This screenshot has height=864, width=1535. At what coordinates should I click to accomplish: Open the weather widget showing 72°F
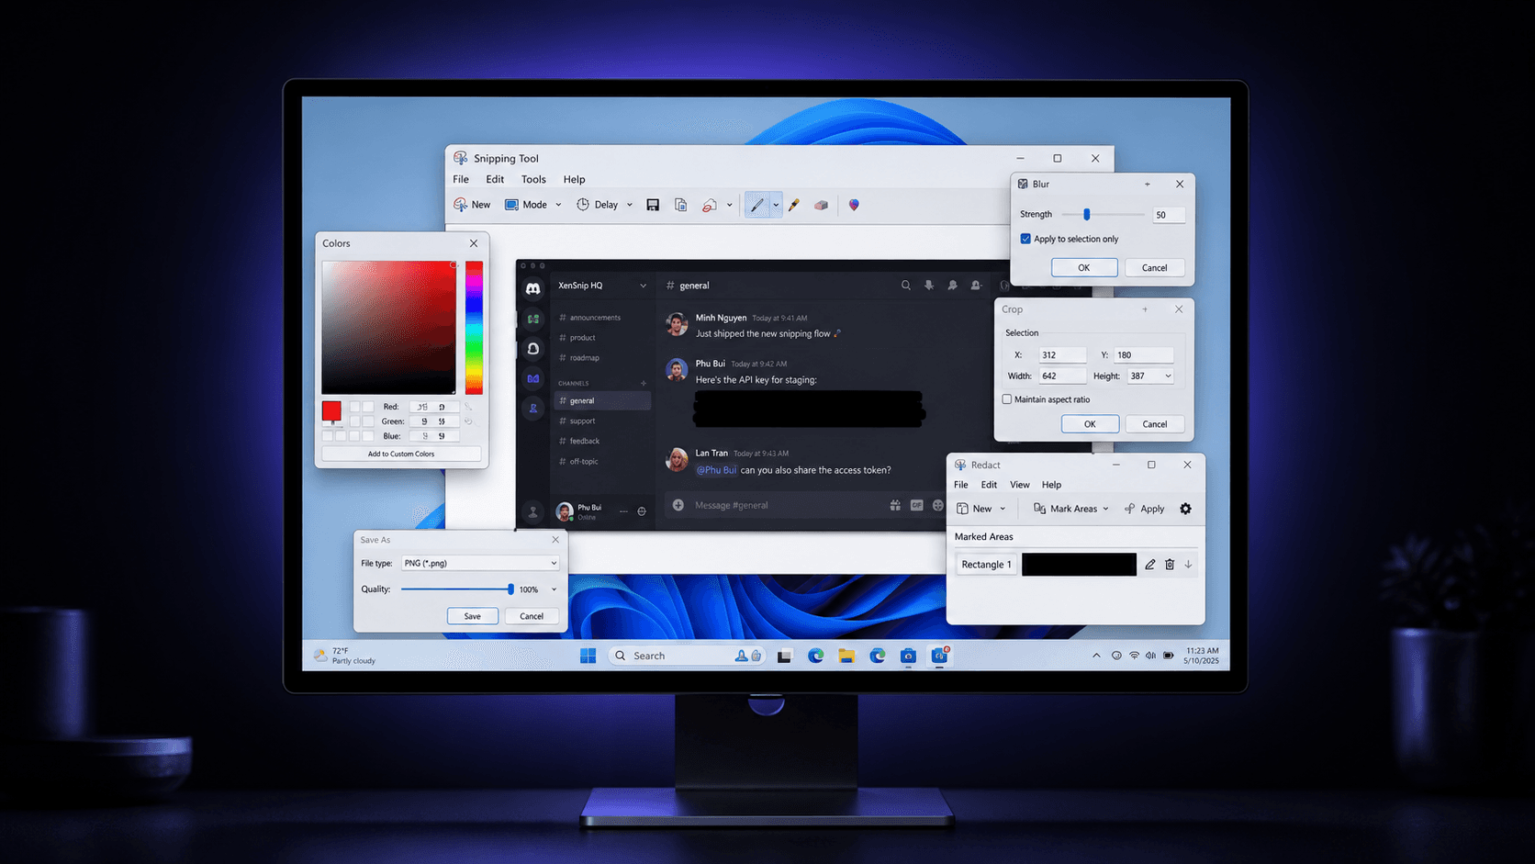point(345,656)
